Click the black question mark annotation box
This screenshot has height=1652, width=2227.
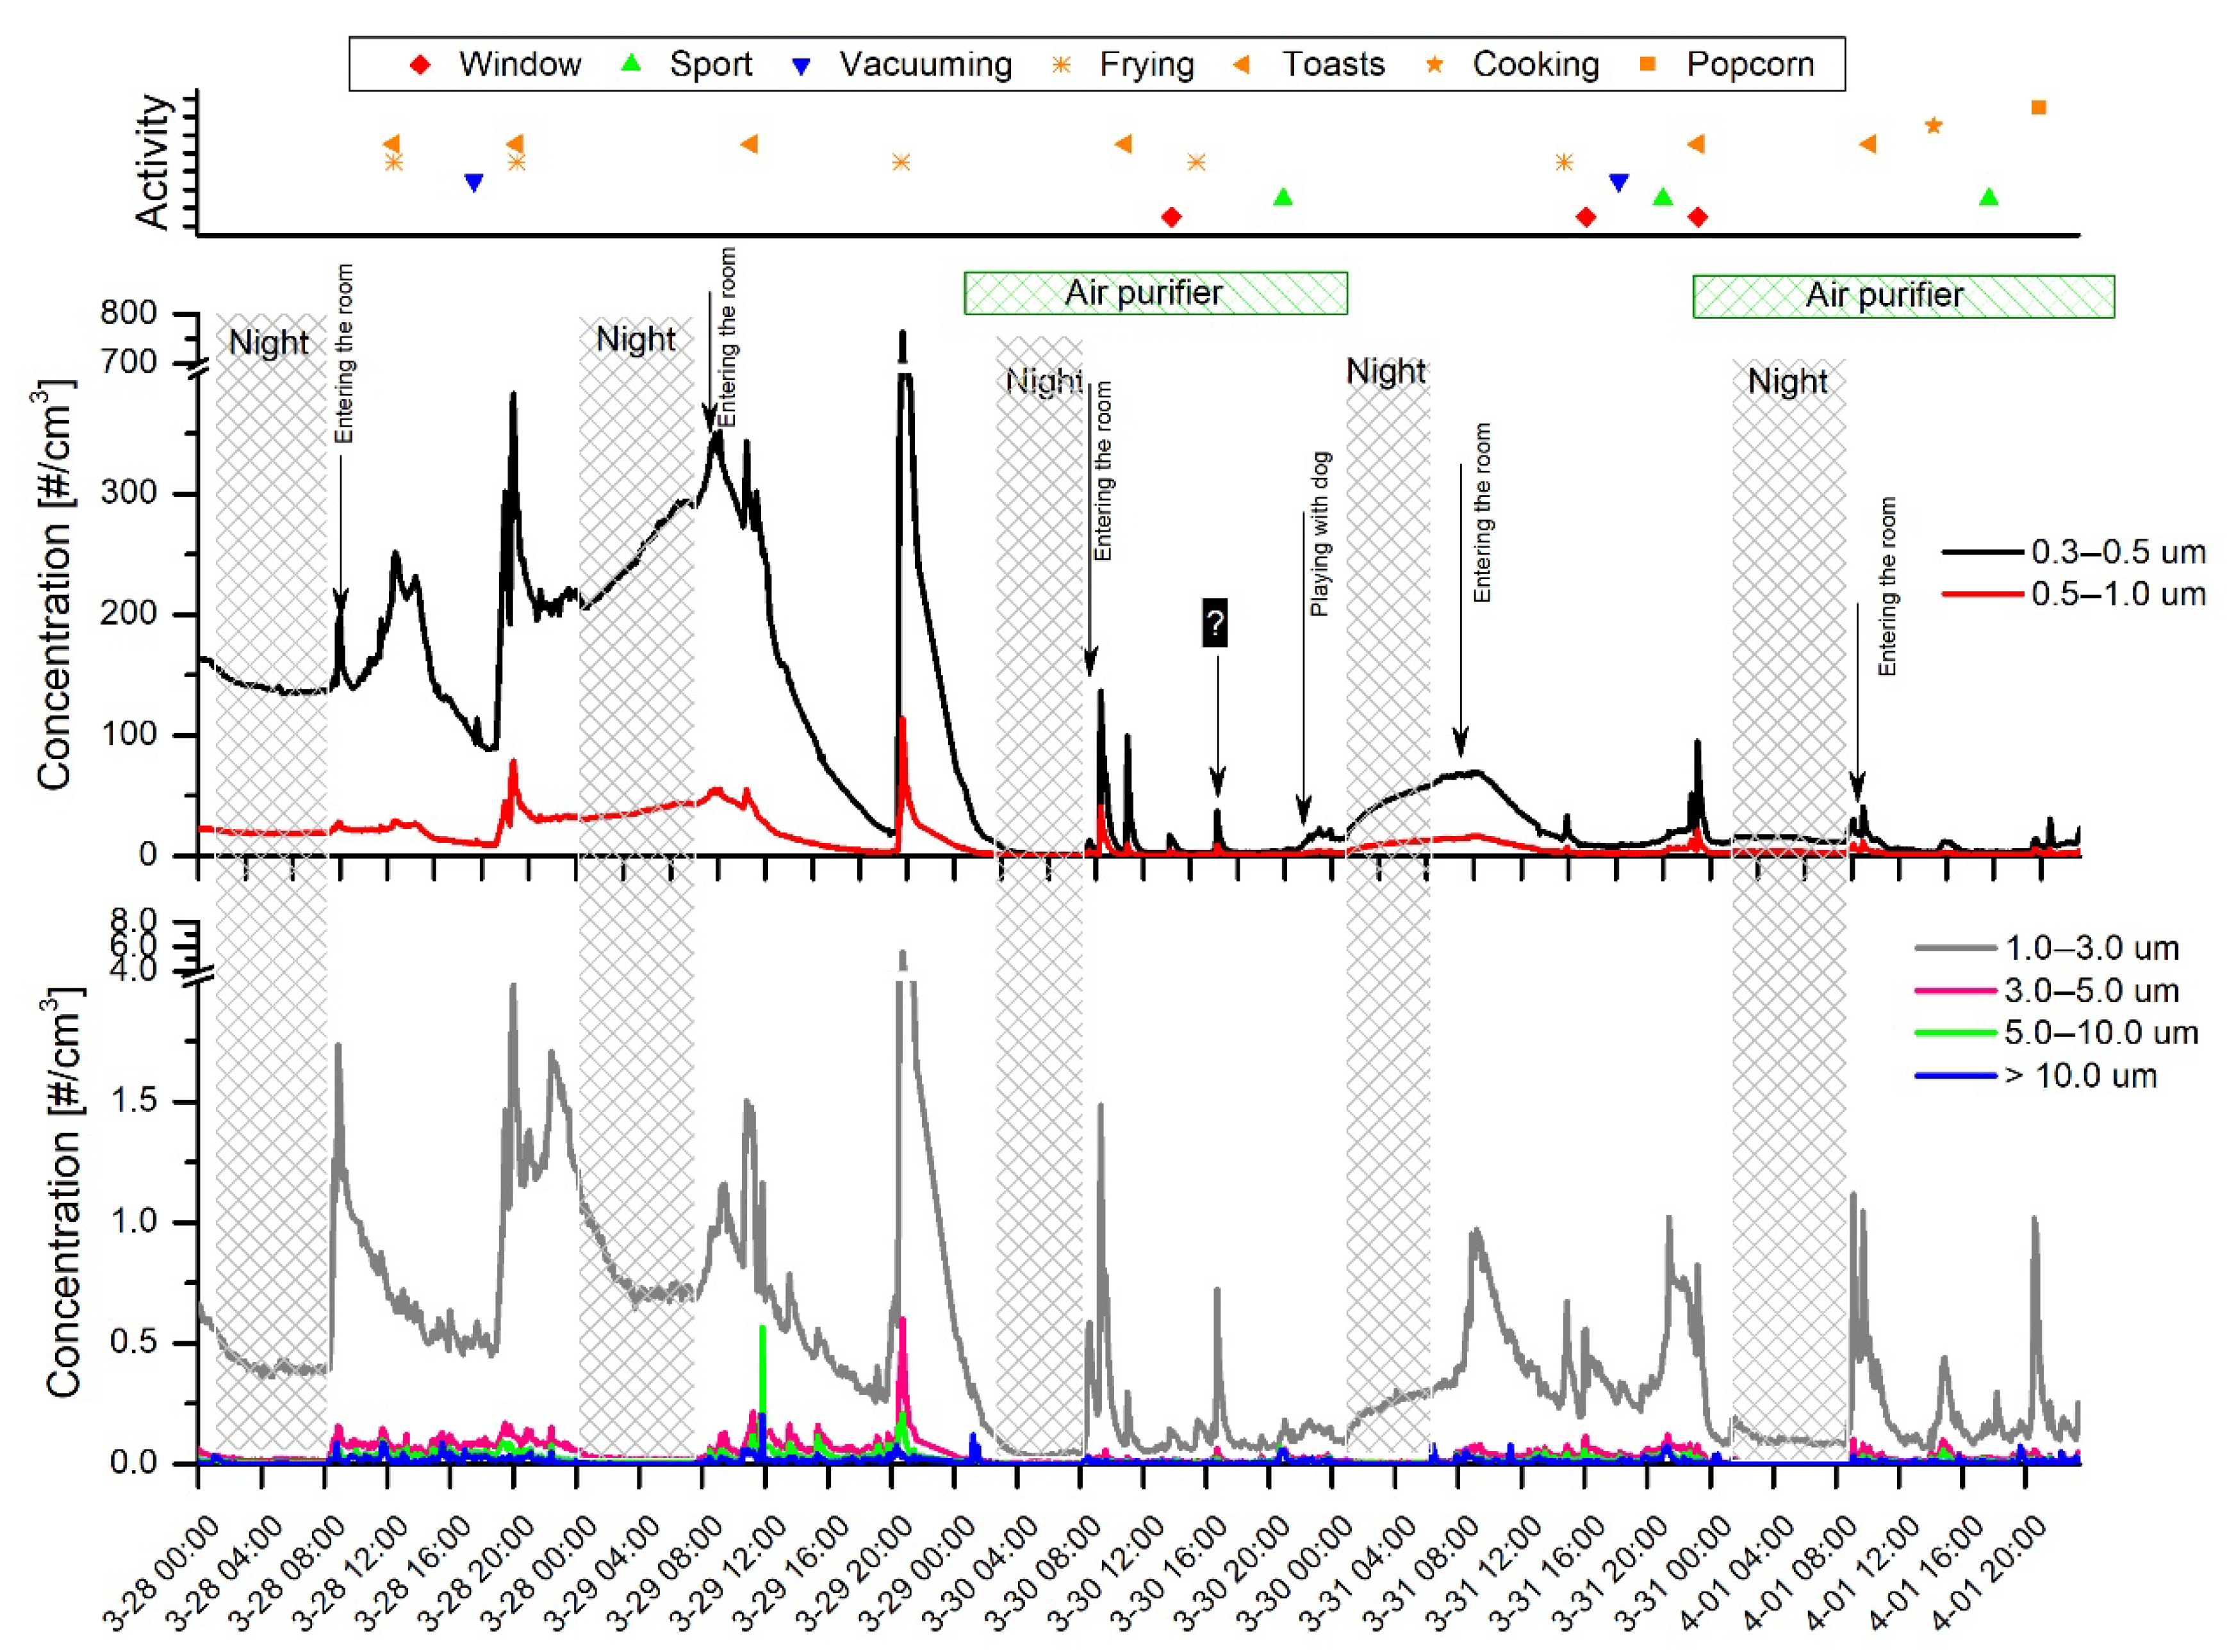[x=1214, y=623]
